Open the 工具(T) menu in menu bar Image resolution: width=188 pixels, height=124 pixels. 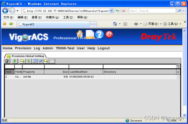(x=68, y=18)
